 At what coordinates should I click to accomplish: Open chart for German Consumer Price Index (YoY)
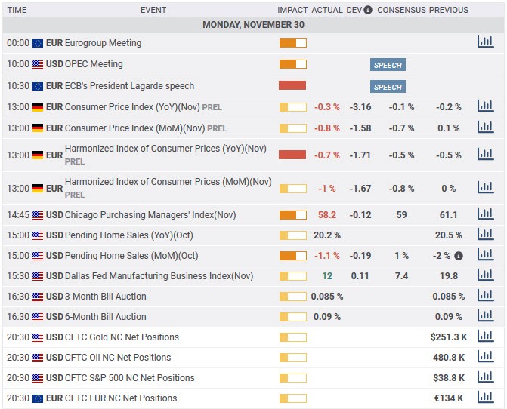pyautogui.click(x=485, y=106)
